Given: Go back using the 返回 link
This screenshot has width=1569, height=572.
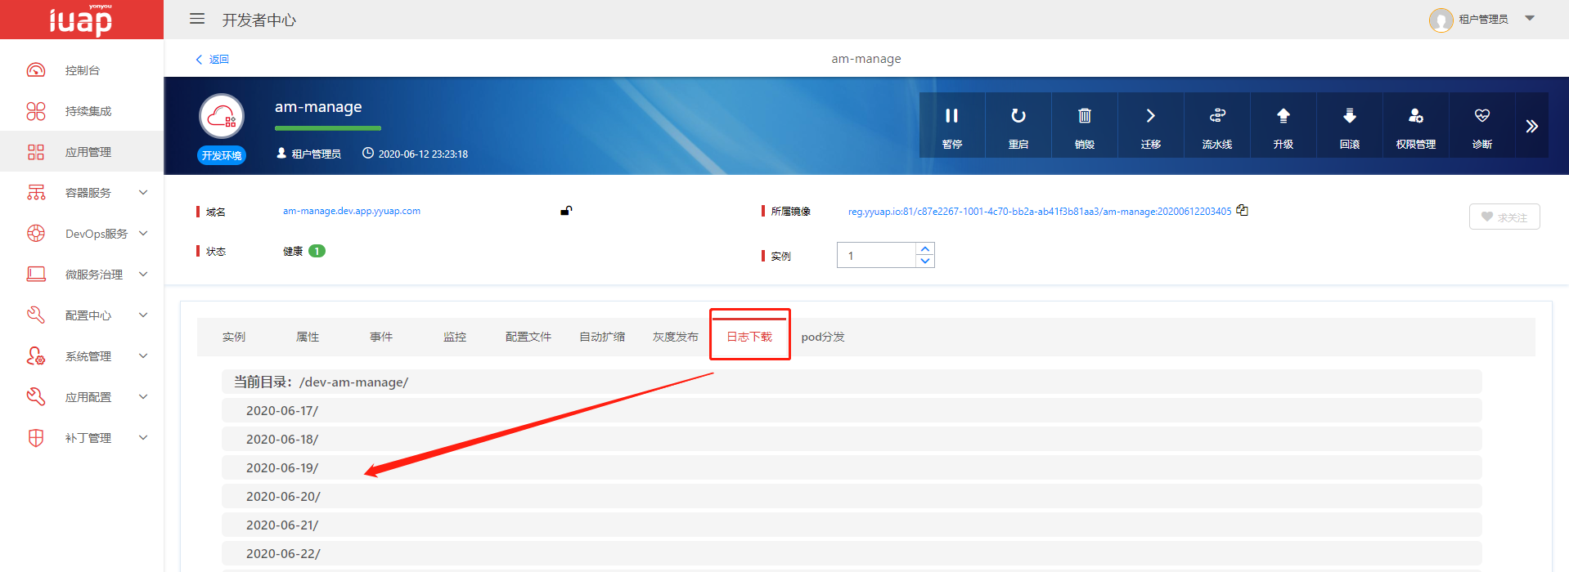Looking at the screenshot, I should pos(213,59).
